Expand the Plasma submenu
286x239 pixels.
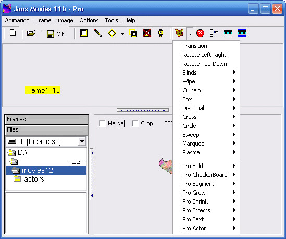tap(206, 152)
